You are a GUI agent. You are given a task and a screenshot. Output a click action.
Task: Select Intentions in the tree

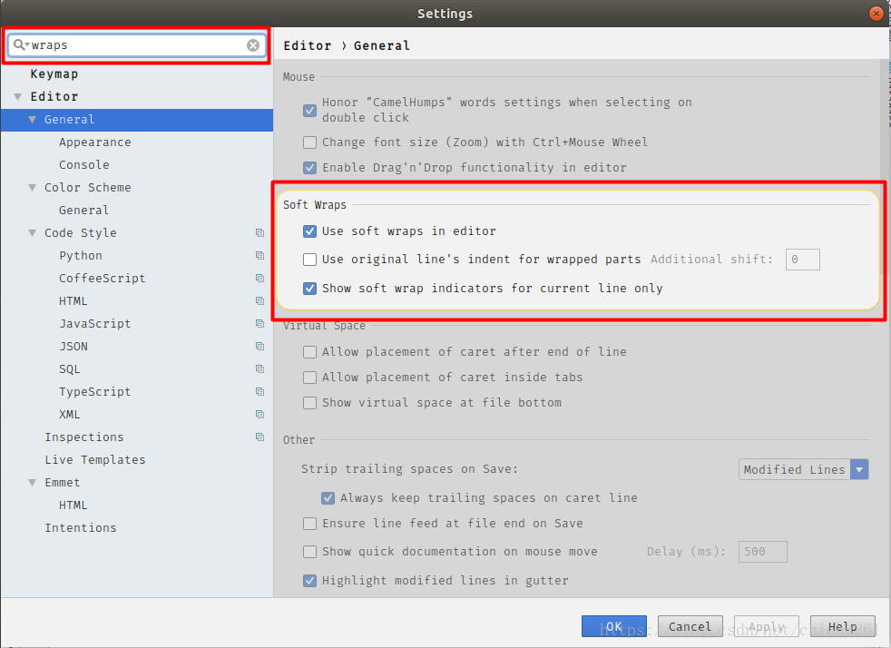point(80,528)
